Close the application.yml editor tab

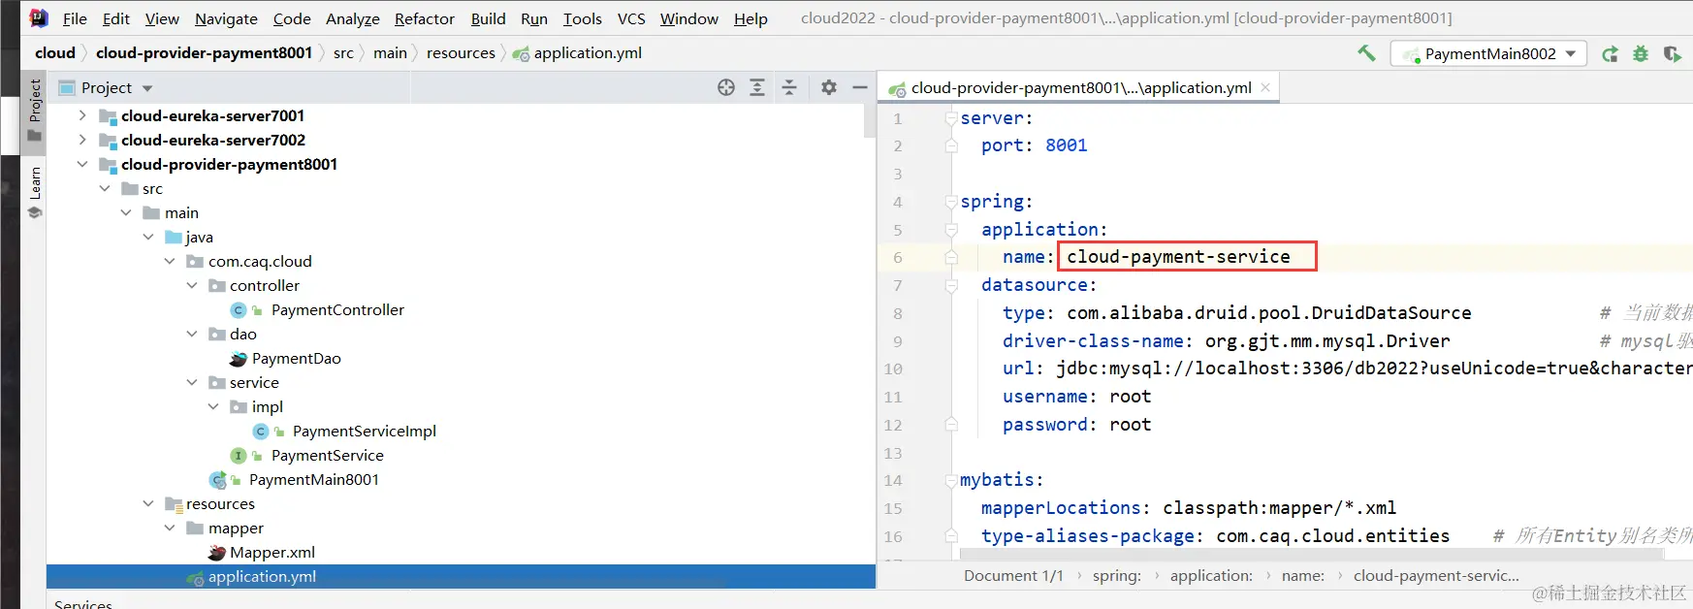click(1265, 87)
